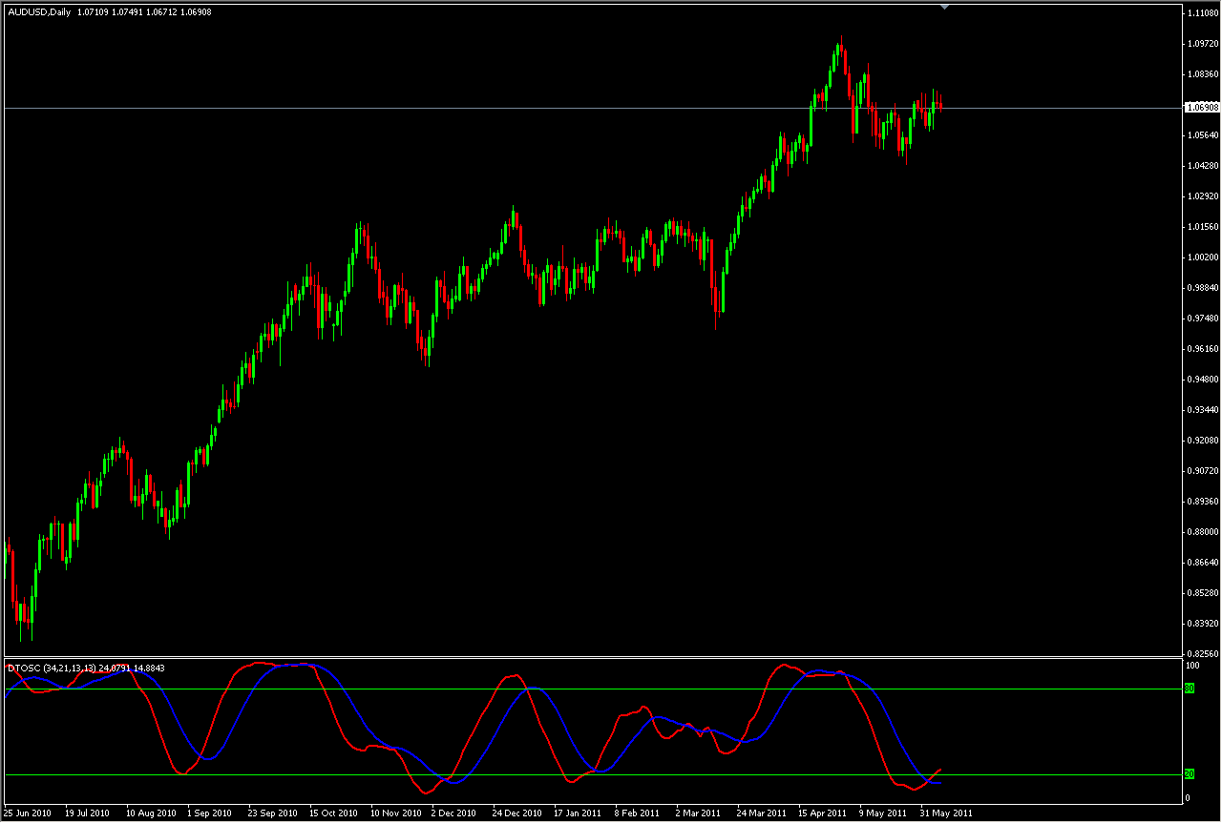Click the green 80 level tag

click(x=1190, y=688)
